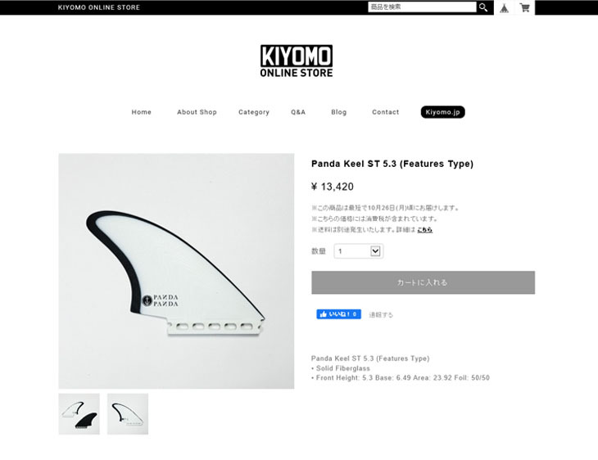This screenshot has width=598, height=460.
Task: Open the shopping cart icon
Action: click(525, 7)
